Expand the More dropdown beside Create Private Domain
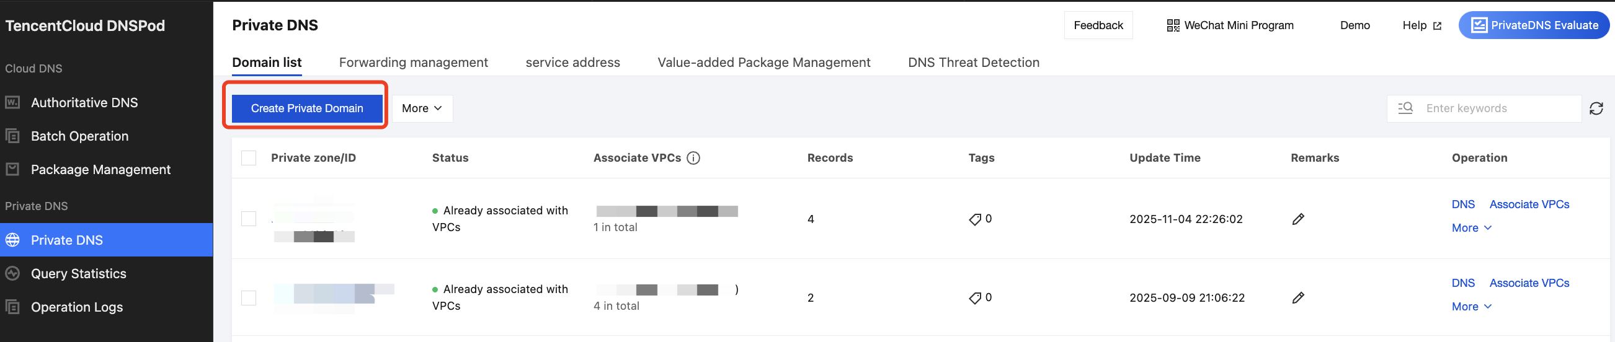 pos(422,108)
